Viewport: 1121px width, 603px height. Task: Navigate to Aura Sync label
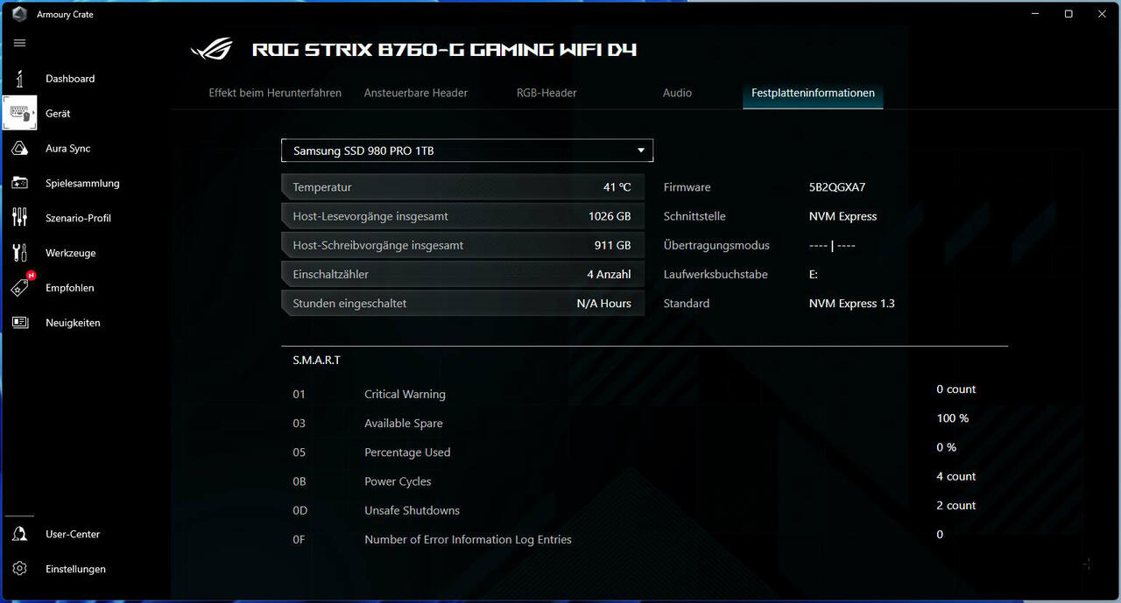68,149
